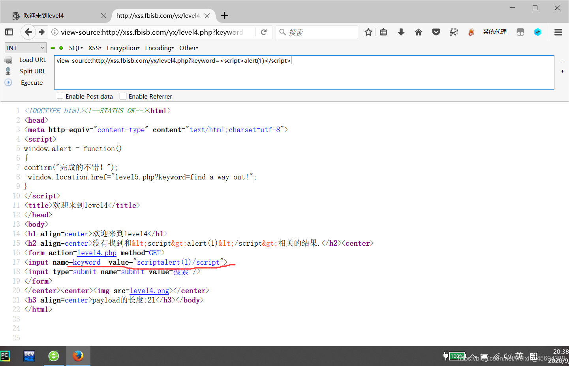Open Firefox from the taskbar
The image size is (569, 366).
pos(78,356)
